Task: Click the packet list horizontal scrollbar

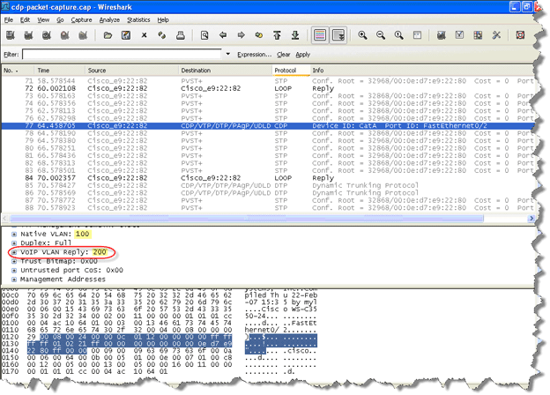Action: coord(247,218)
